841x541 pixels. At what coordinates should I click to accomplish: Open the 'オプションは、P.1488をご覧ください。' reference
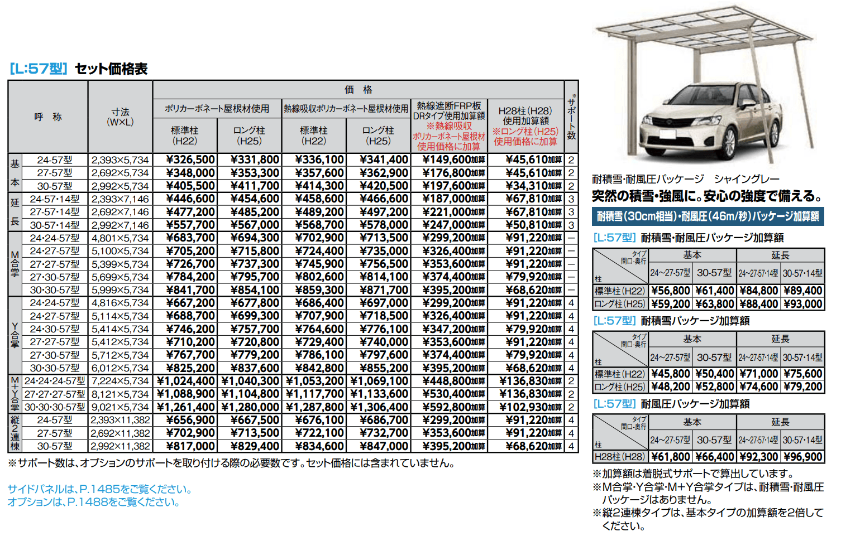[x=94, y=502]
